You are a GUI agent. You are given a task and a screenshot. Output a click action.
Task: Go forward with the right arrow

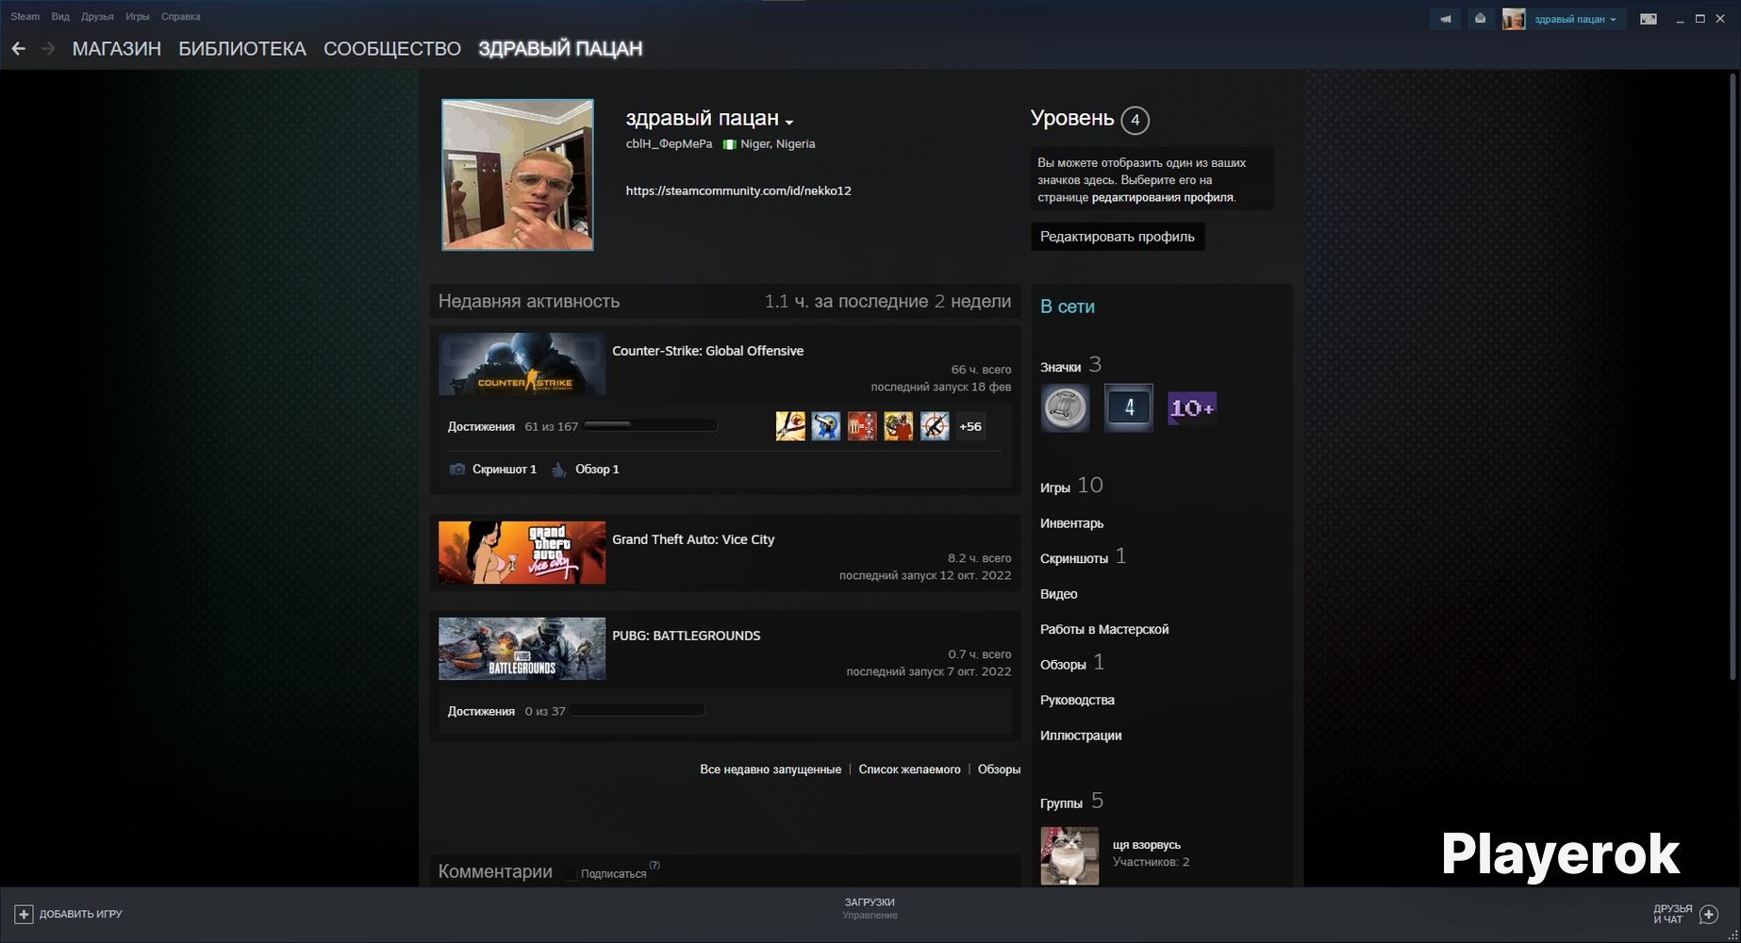click(x=48, y=48)
